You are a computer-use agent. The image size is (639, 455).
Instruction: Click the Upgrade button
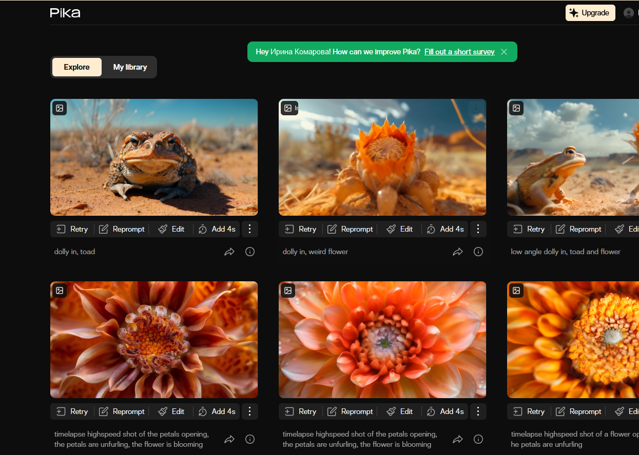click(590, 13)
